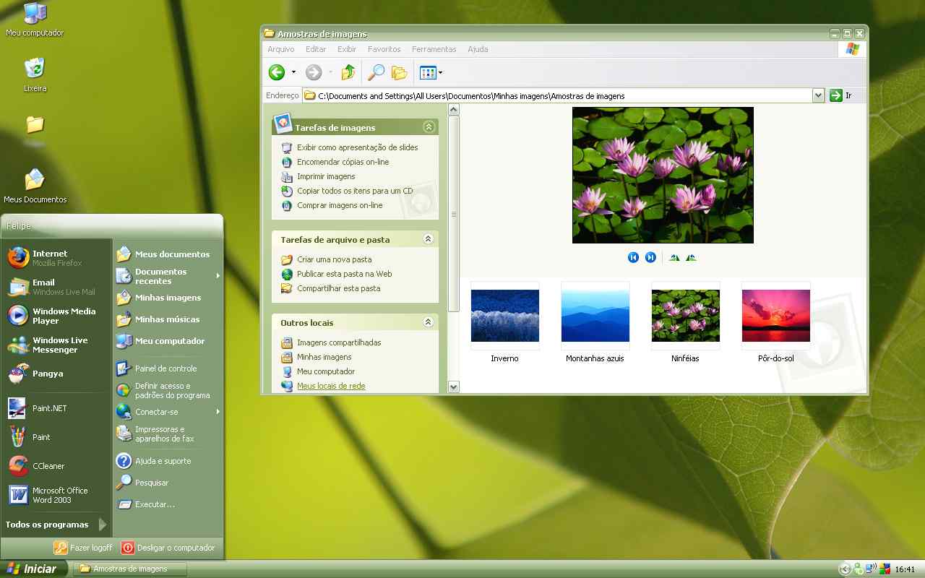Show previous image in filmstrip preview
The height and width of the screenshot is (578, 925).
click(x=633, y=257)
